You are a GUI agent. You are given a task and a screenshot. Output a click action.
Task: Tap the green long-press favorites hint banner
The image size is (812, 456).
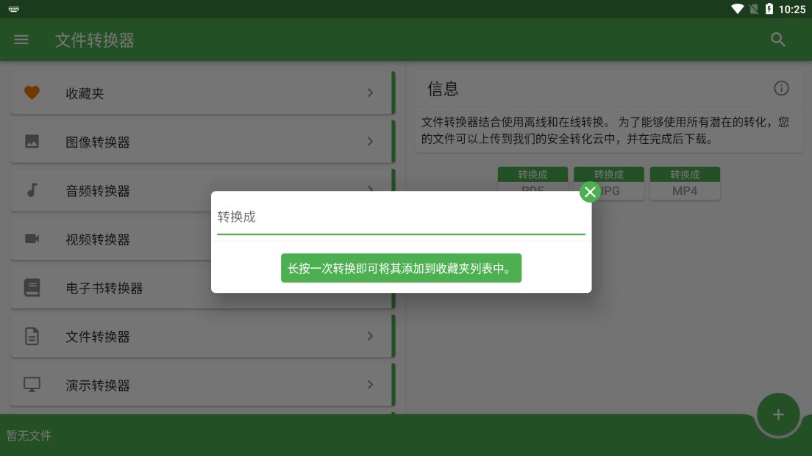401,268
